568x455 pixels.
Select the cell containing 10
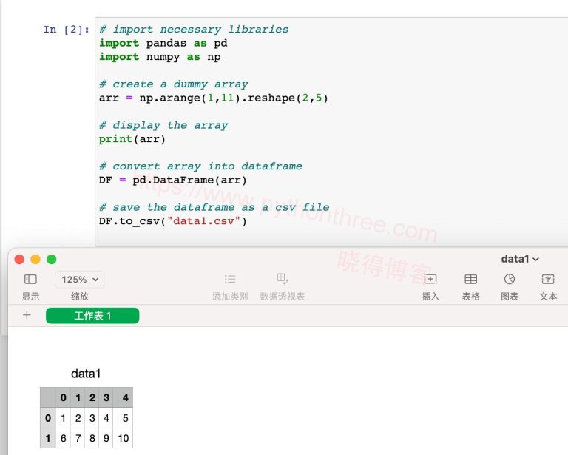pos(123,438)
